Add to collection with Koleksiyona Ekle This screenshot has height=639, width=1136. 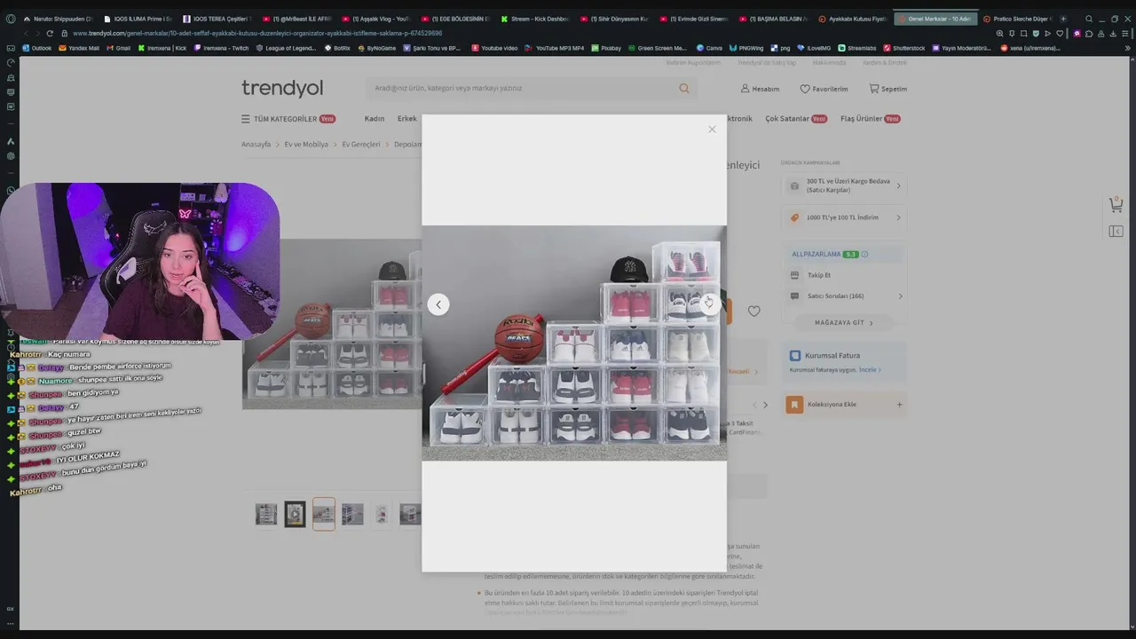pos(844,405)
